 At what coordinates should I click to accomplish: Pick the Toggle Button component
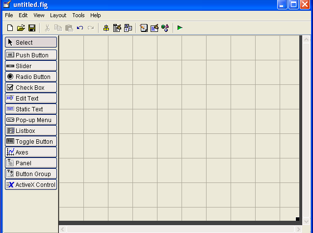31,141
